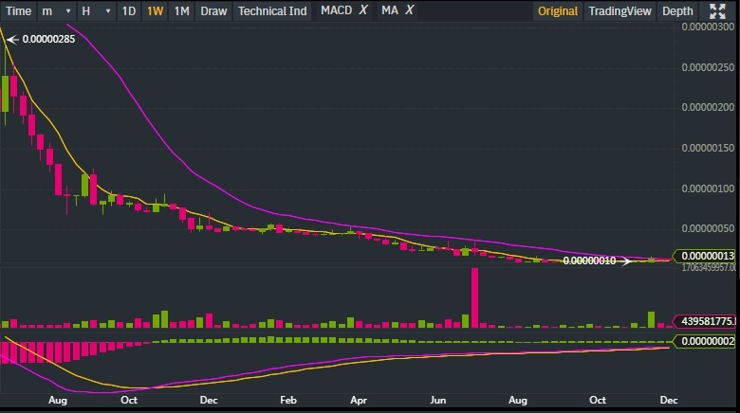Click the MA indicator label

(390, 9)
